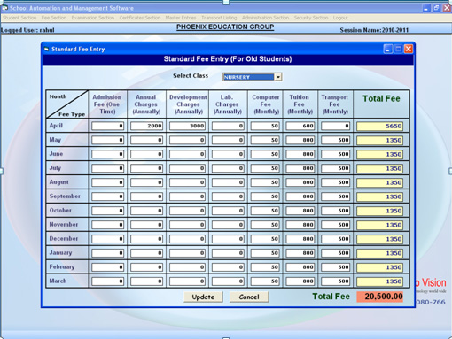Viewport: 452px width, 339px height.
Task: Open the Certificates Section menu
Action: (x=140, y=18)
